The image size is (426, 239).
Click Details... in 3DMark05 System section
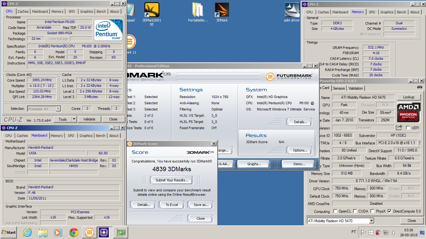(x=300, y=122)
